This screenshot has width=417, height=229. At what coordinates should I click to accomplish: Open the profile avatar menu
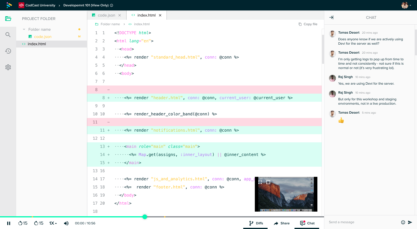pyautogui.click(x=405, y=5)
